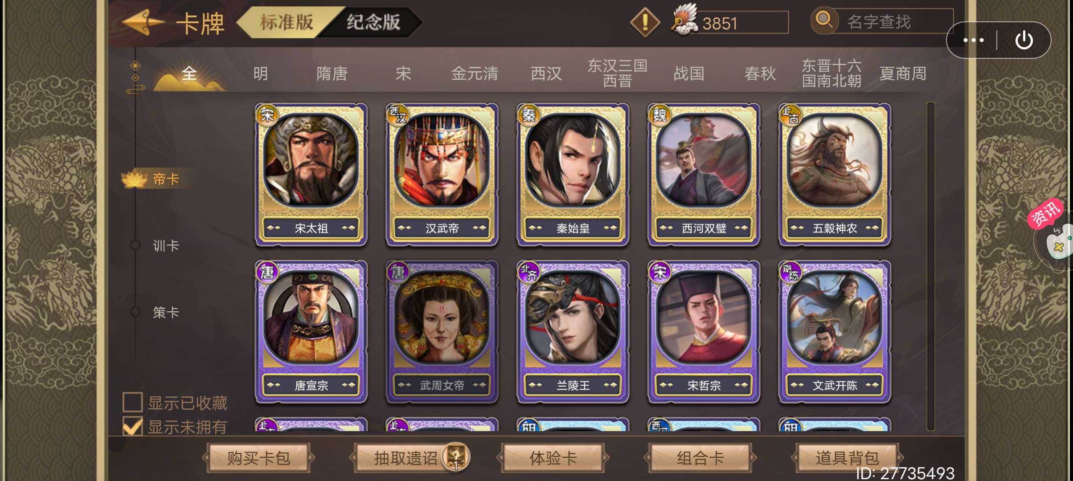Switch to 纪念版 edition toggle
The image size is (1073, 481).
(373, 22)
